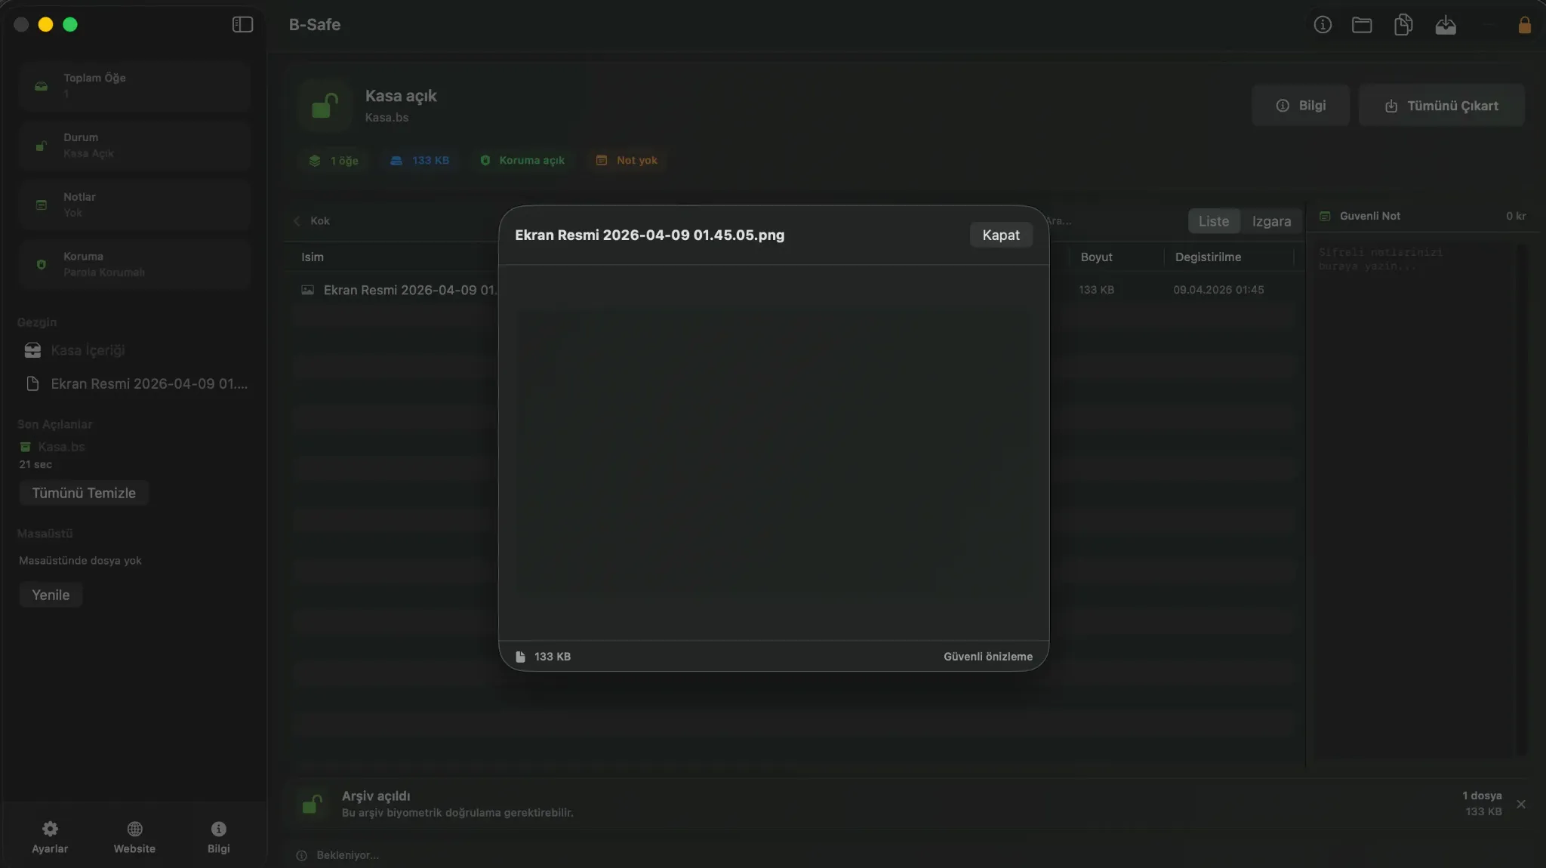Go back using the Kok chevron

point(297,221)
